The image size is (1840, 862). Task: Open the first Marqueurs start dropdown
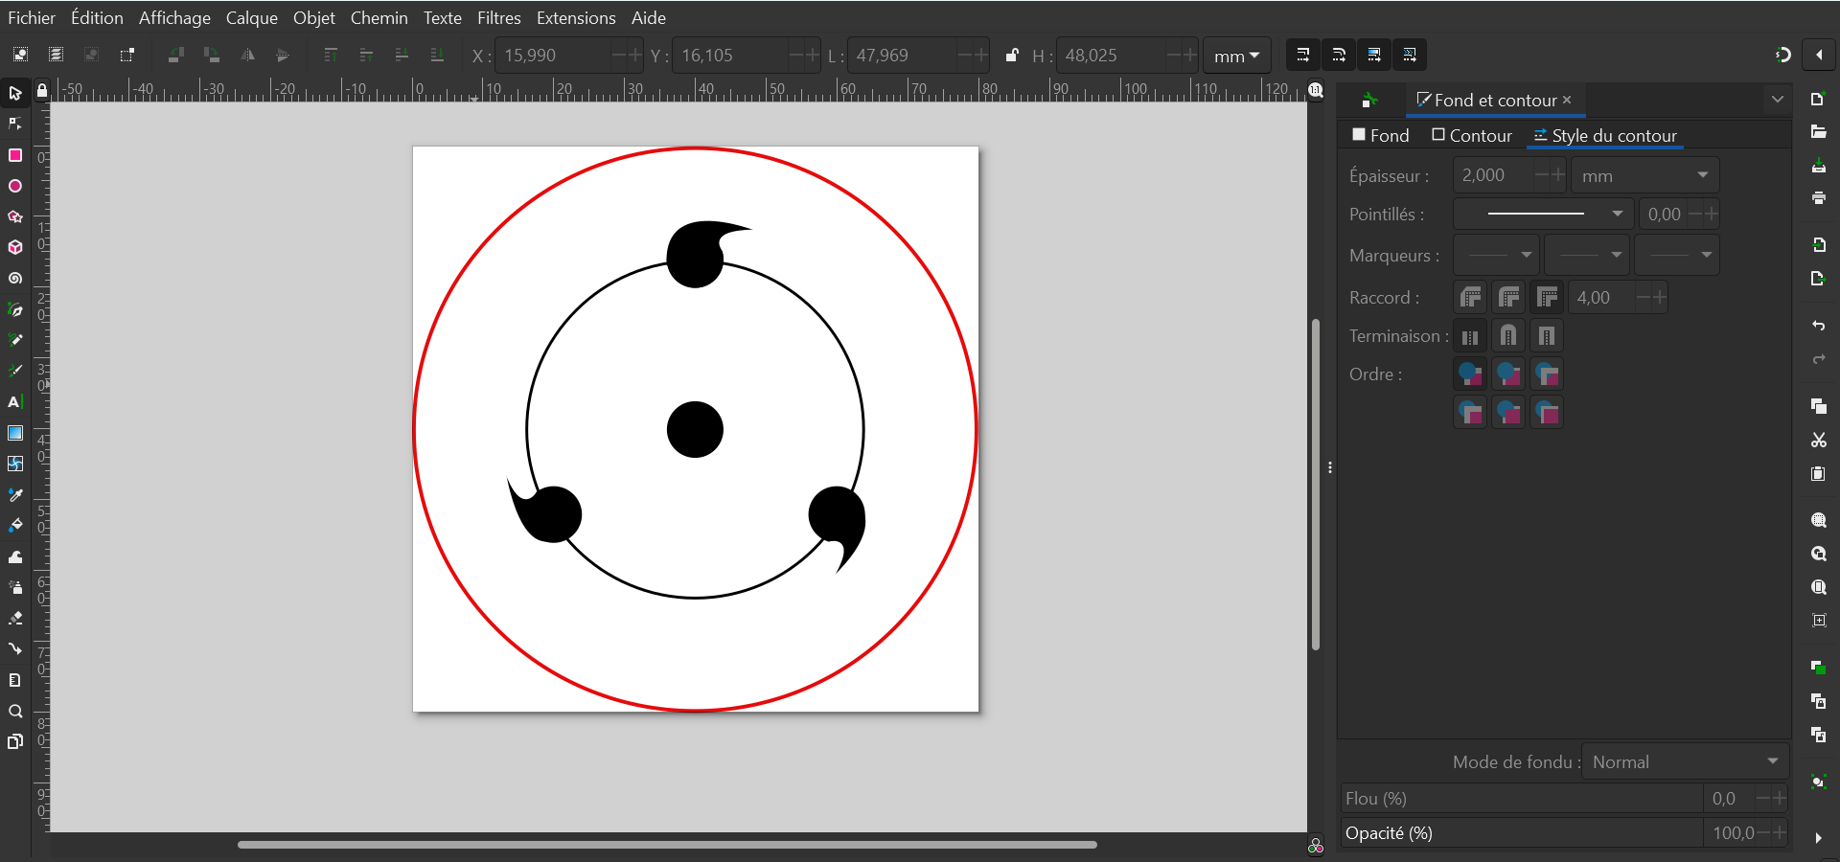coord(1496,255)
